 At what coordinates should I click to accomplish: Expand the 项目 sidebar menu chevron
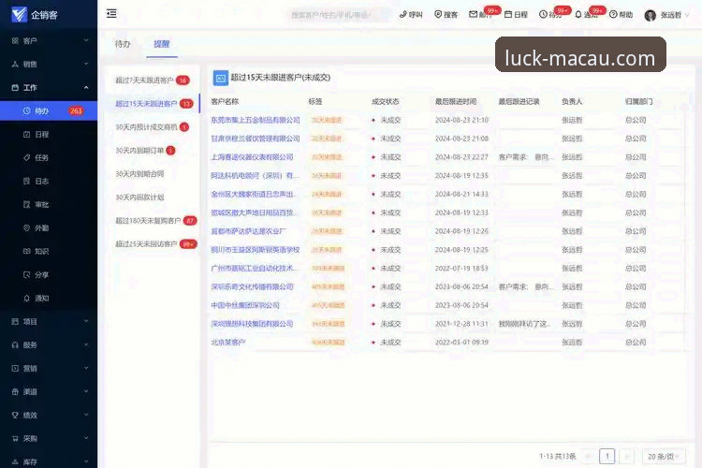point(86,322)
